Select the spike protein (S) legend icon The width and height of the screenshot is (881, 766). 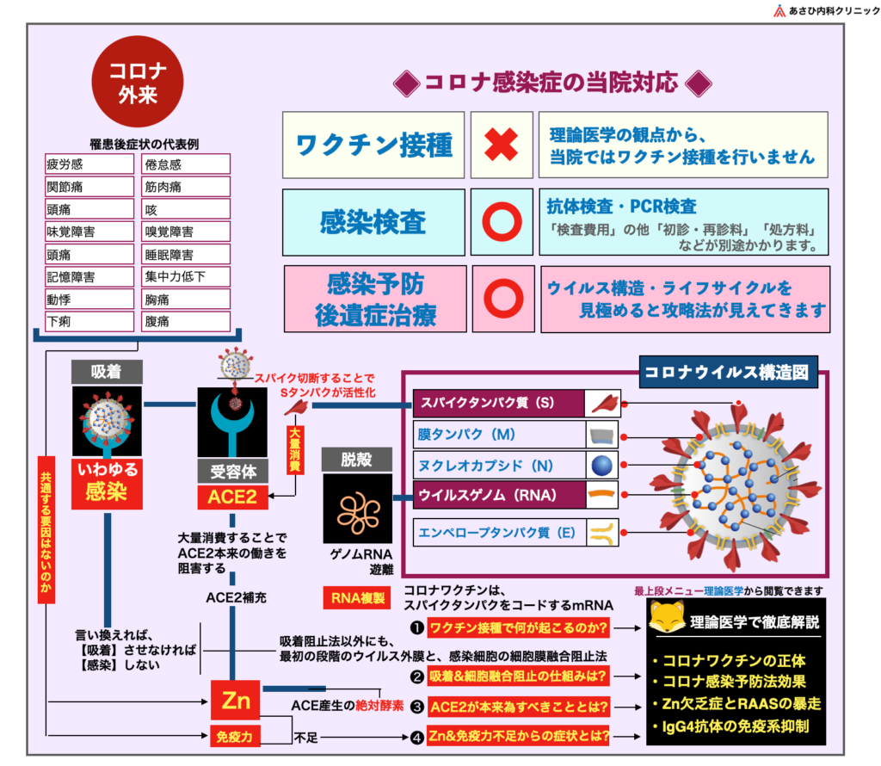601,403
